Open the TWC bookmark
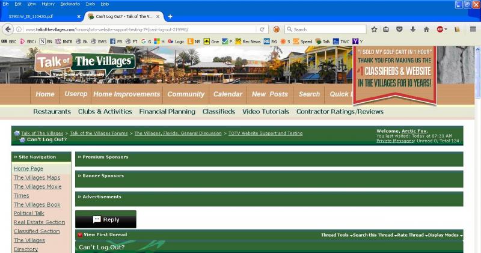Viewport: 481px width, 253px height. pyautogui.click(x=341, y=41)
